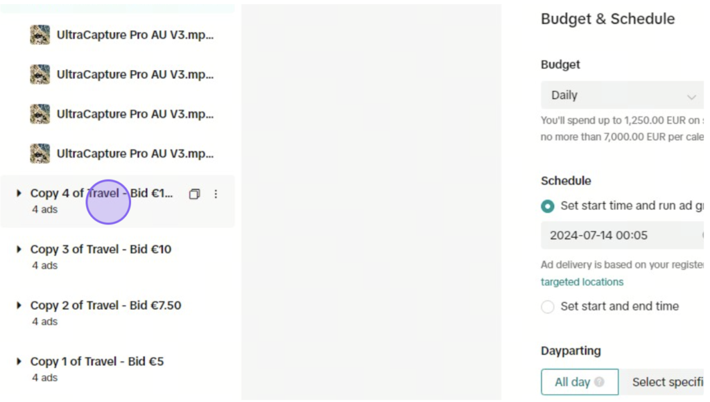Choose the All day dayparting tab
Screen dimensions: 710x402
coord(580,382)
